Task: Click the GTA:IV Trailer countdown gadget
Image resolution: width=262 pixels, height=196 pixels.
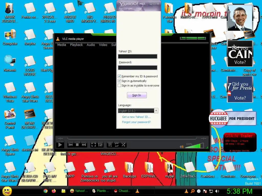Action: click(240, 142)
